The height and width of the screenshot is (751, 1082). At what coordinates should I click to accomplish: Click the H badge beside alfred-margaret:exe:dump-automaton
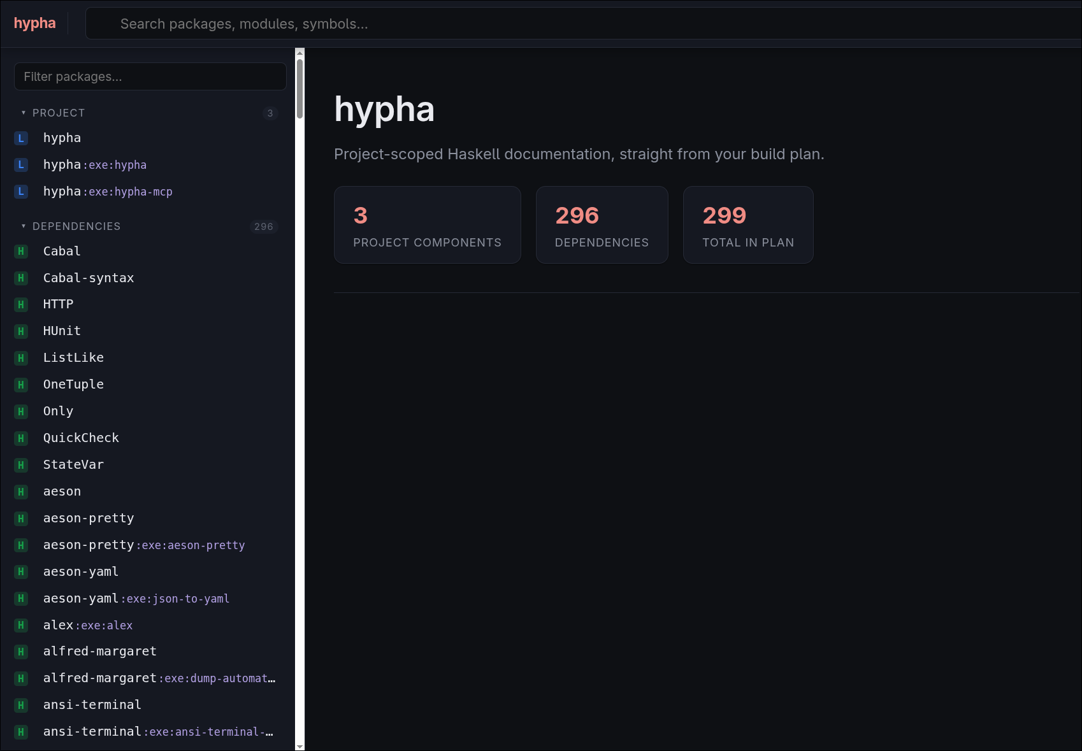pos(21,678)
